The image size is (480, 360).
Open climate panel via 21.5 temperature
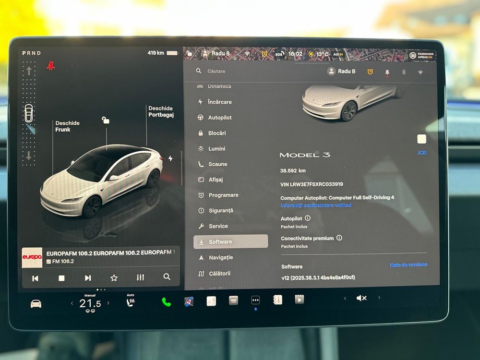coord(90,303)
